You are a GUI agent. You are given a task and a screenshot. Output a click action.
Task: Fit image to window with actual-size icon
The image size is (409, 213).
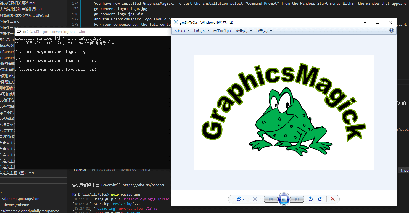[x=255, y=199]
